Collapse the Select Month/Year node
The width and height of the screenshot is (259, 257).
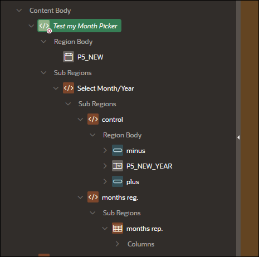pyautogui.click(x=56, y=88)
